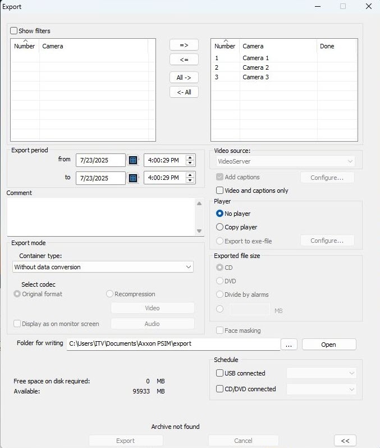Collapse the dialog with the << button
Screen dimensions: 380x448
345,441
